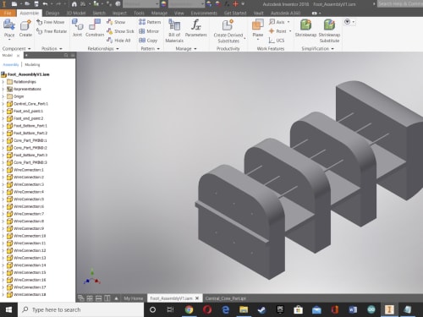
Task: Expand the Relationships folder in tree
Action: pyautogui.click(x=3, y=82)
